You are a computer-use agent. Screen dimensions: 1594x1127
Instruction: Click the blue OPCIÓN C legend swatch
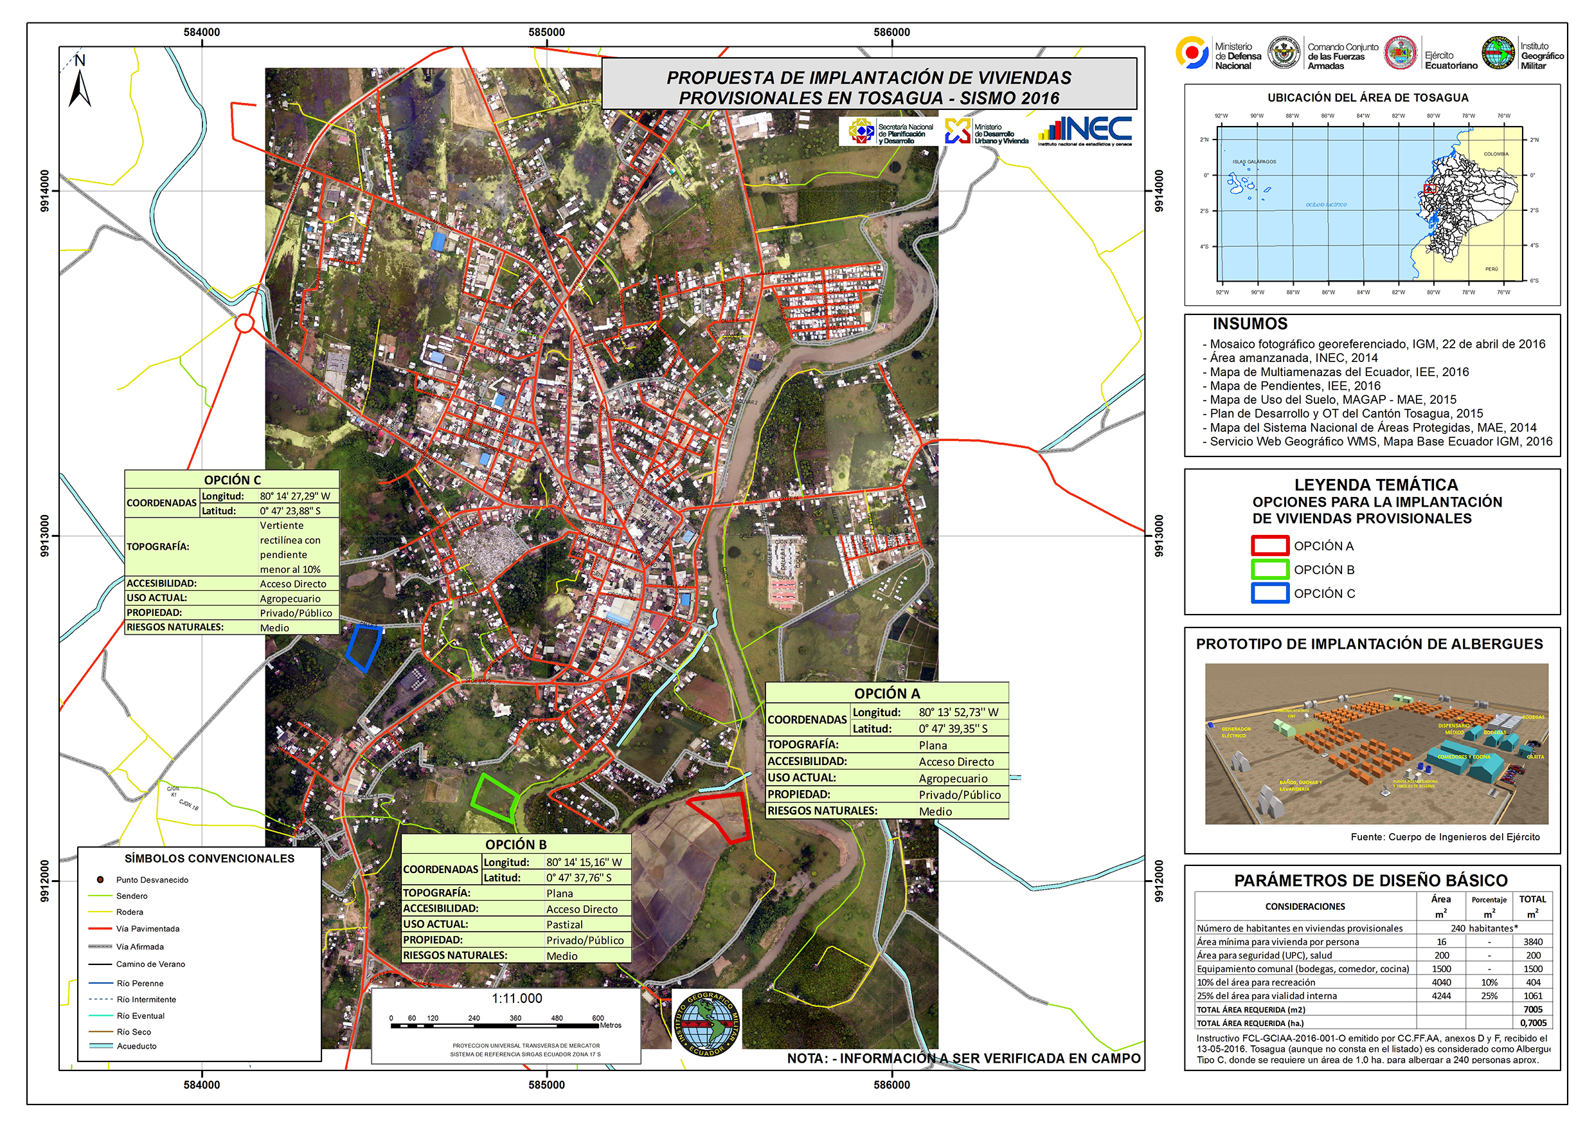1270,593
